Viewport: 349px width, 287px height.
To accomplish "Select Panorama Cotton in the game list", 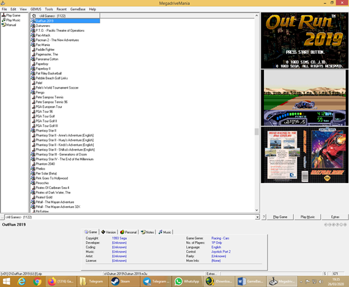I will click(47, 59).
